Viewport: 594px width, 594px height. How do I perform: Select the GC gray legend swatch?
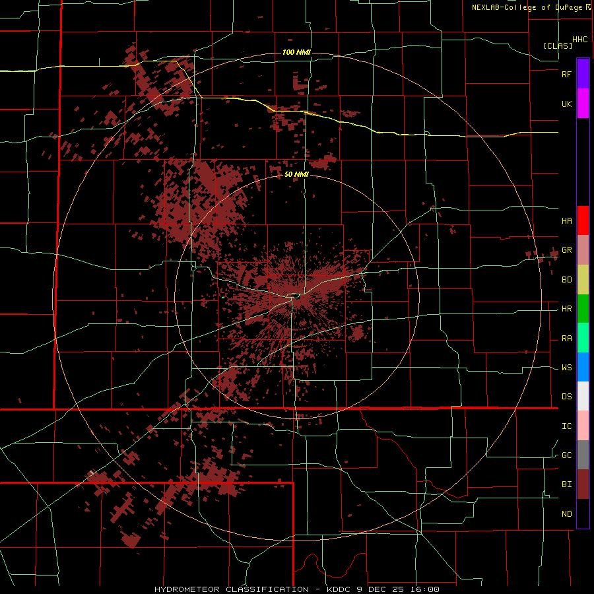[583, 455]
